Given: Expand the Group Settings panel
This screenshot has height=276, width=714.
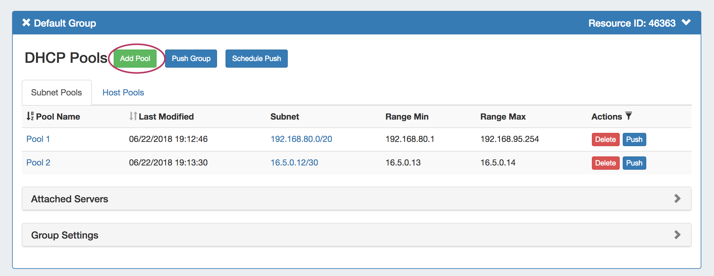Looking at the screenshot, I should pyautogui.click(x=677, y=235).
